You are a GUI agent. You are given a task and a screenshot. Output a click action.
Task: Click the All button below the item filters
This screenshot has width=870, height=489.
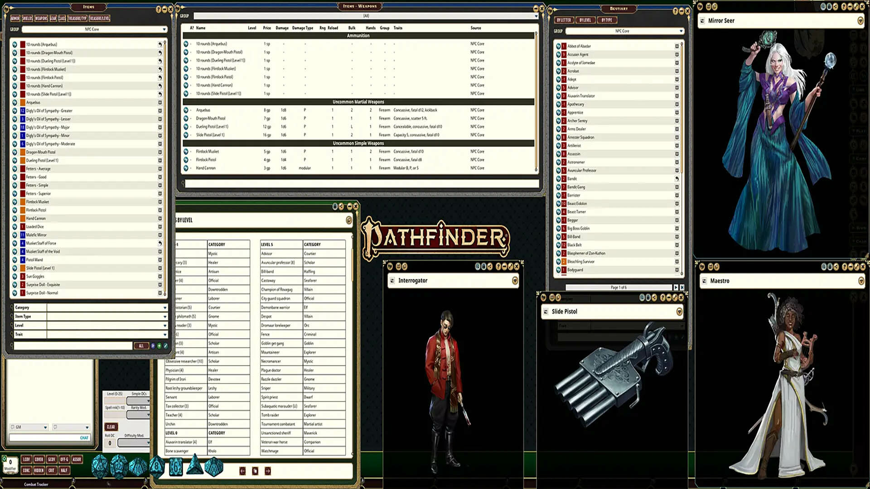141,346
